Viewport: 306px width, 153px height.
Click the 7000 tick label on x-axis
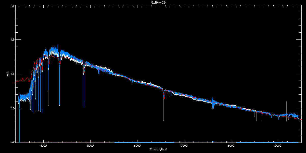(184, 146)
